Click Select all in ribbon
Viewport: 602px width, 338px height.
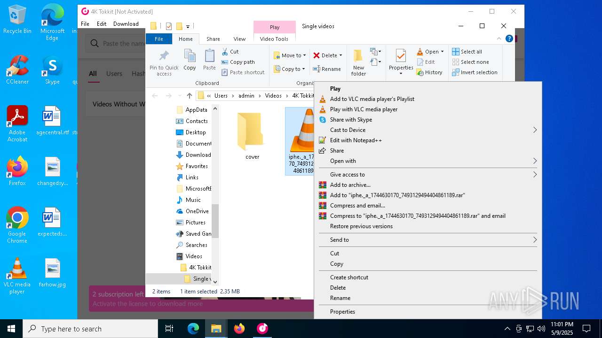467,52
